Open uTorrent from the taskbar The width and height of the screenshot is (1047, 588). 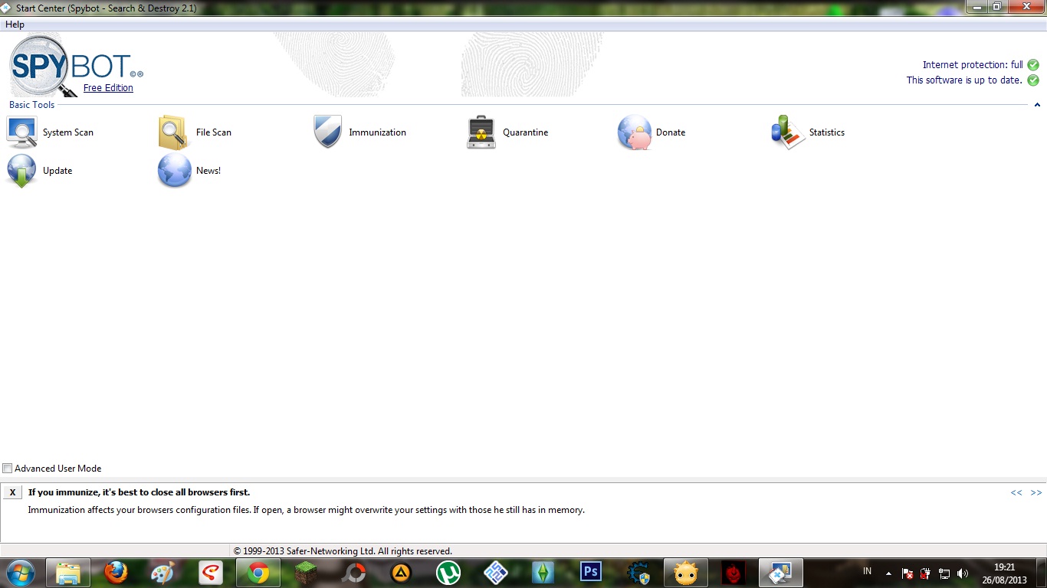[x=448, y=573]
